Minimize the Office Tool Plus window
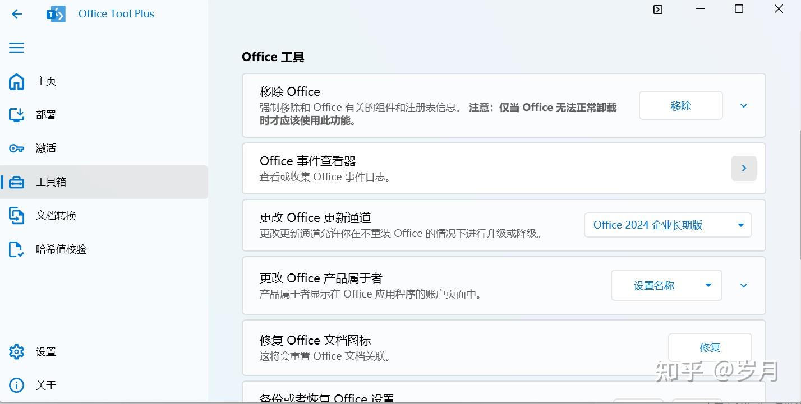The width and height of the screenshot is (801, 404). click(x=700, y=9)
